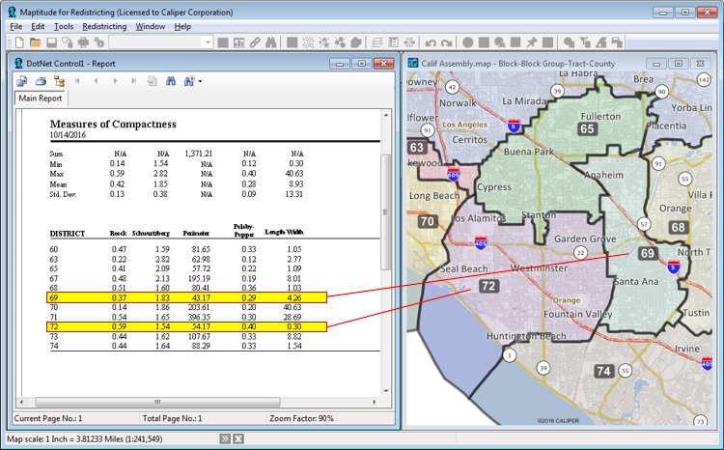Click the New file icon in main toolbar
This screenshot has width=724, height=450.
click(x=19, y=43)
